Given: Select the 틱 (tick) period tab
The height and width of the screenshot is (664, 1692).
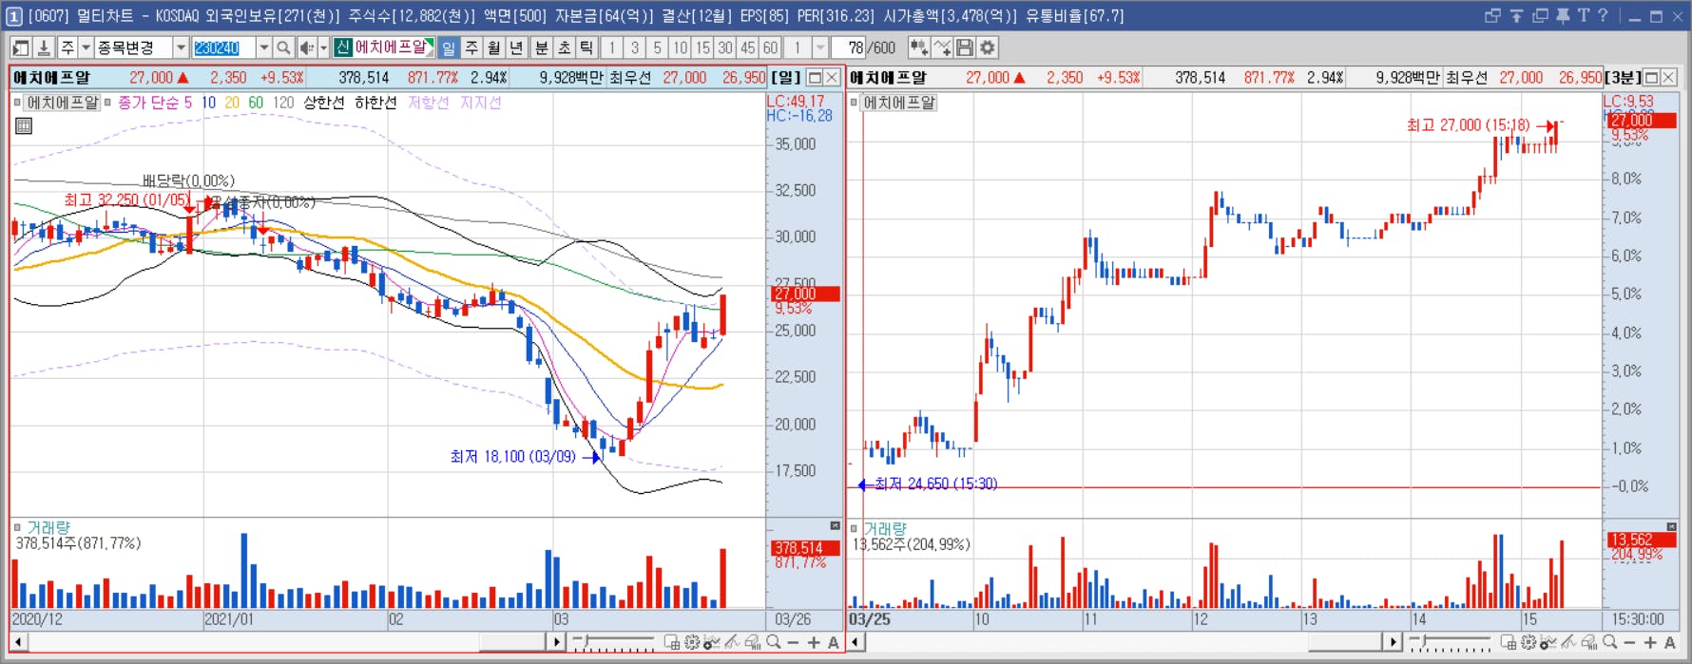Looking at the screenshot, I should [x=586, y=47].
